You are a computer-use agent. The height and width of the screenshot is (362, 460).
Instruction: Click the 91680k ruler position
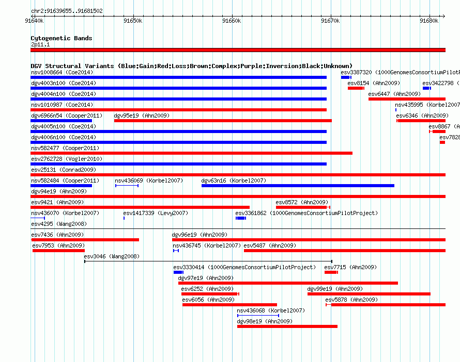coord(429,21)
